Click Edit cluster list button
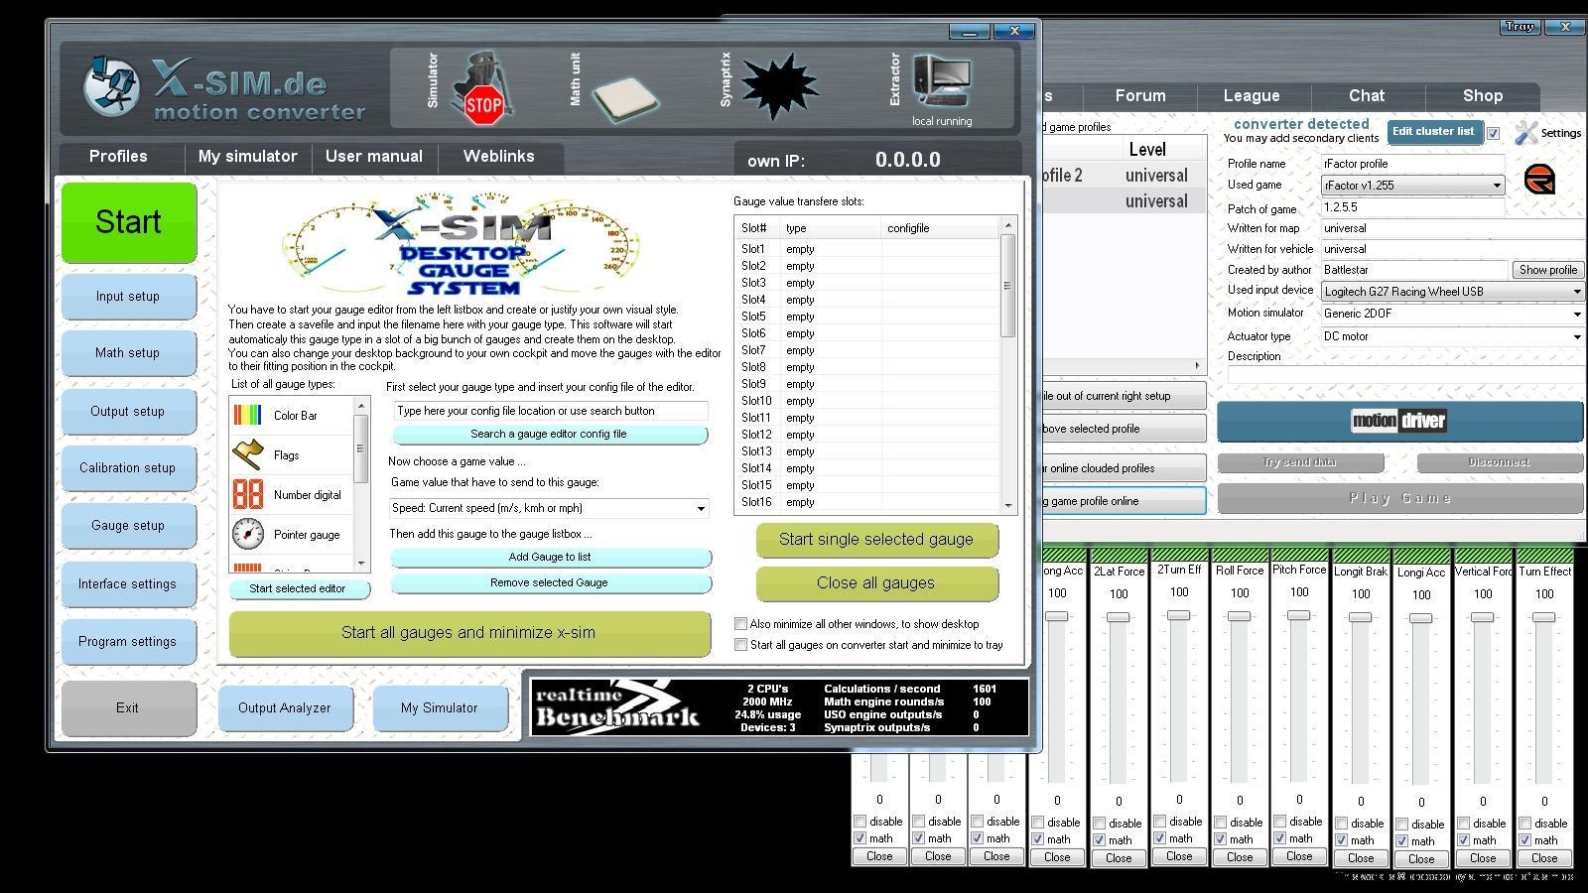The image size is (1588, 893). point(1433,132)
